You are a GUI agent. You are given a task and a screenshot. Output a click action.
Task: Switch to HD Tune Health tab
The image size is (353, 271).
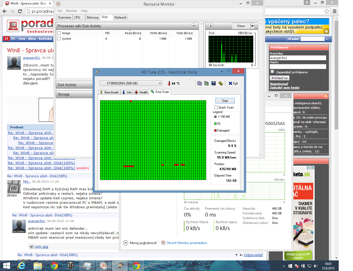141,92
